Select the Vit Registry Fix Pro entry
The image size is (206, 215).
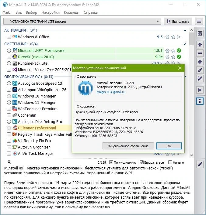click(x=34, y=141)
